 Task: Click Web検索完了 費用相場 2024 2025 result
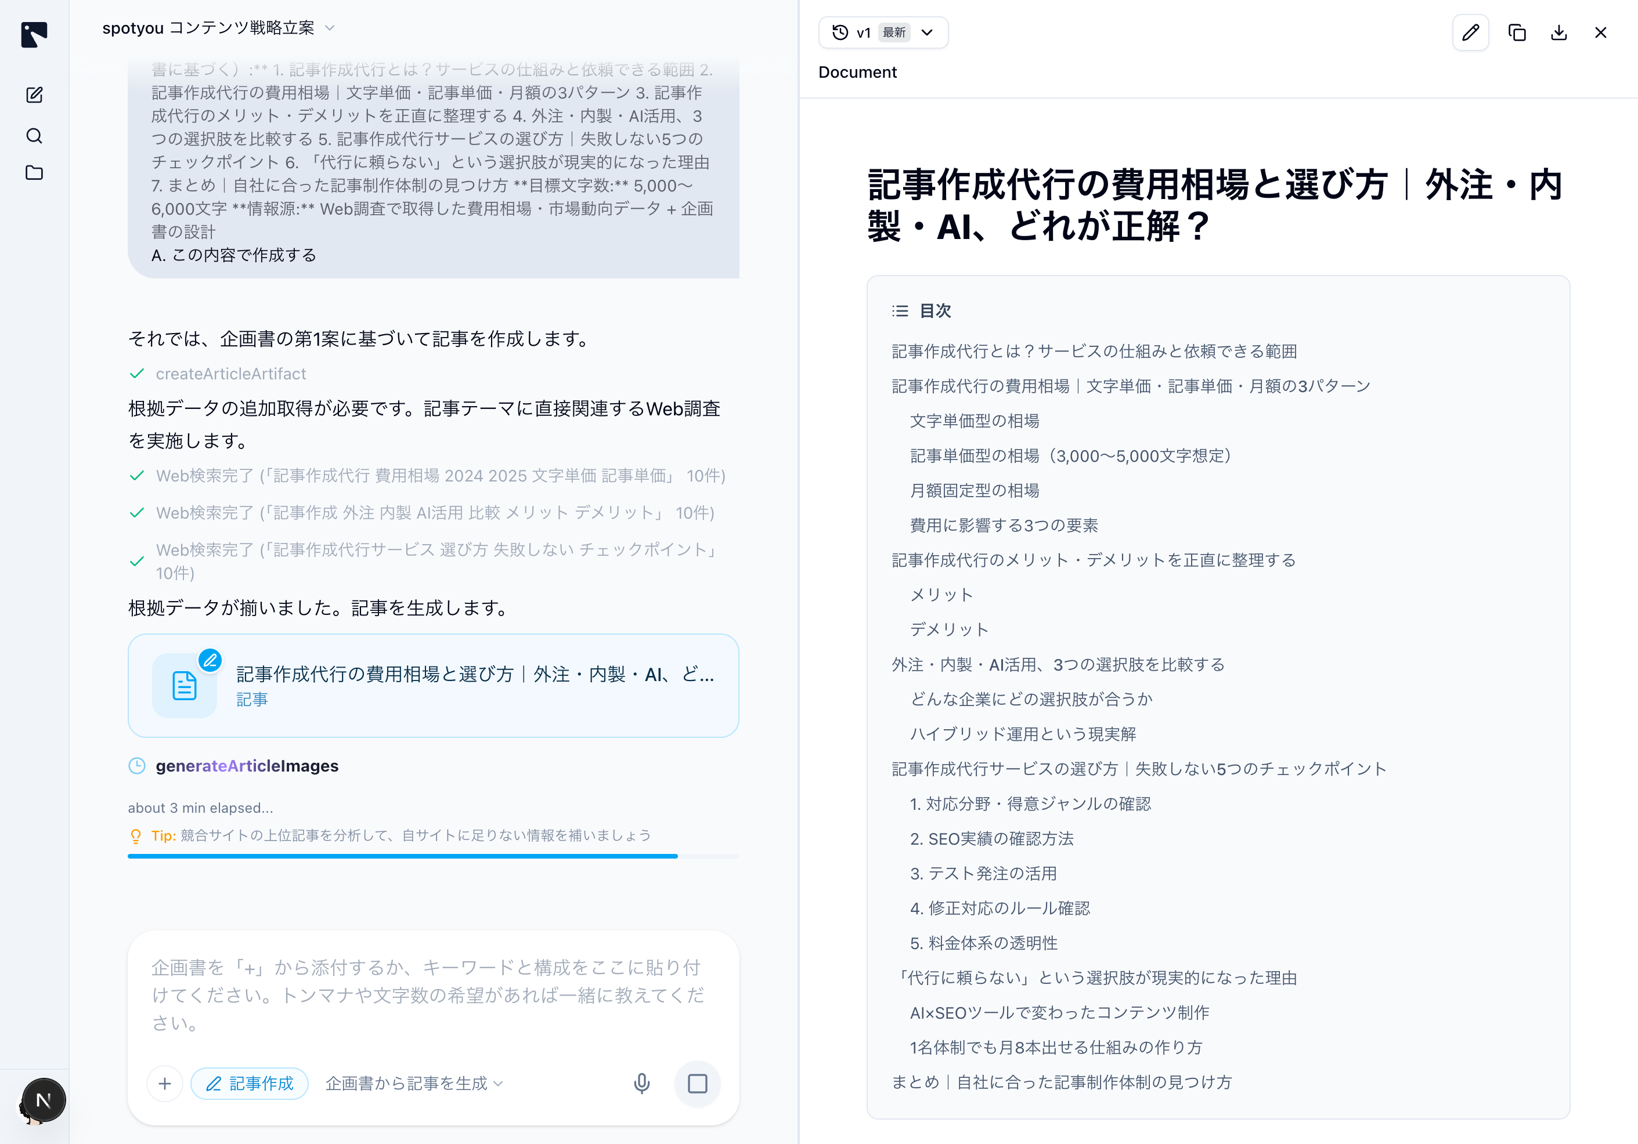(x=440, y=476)
